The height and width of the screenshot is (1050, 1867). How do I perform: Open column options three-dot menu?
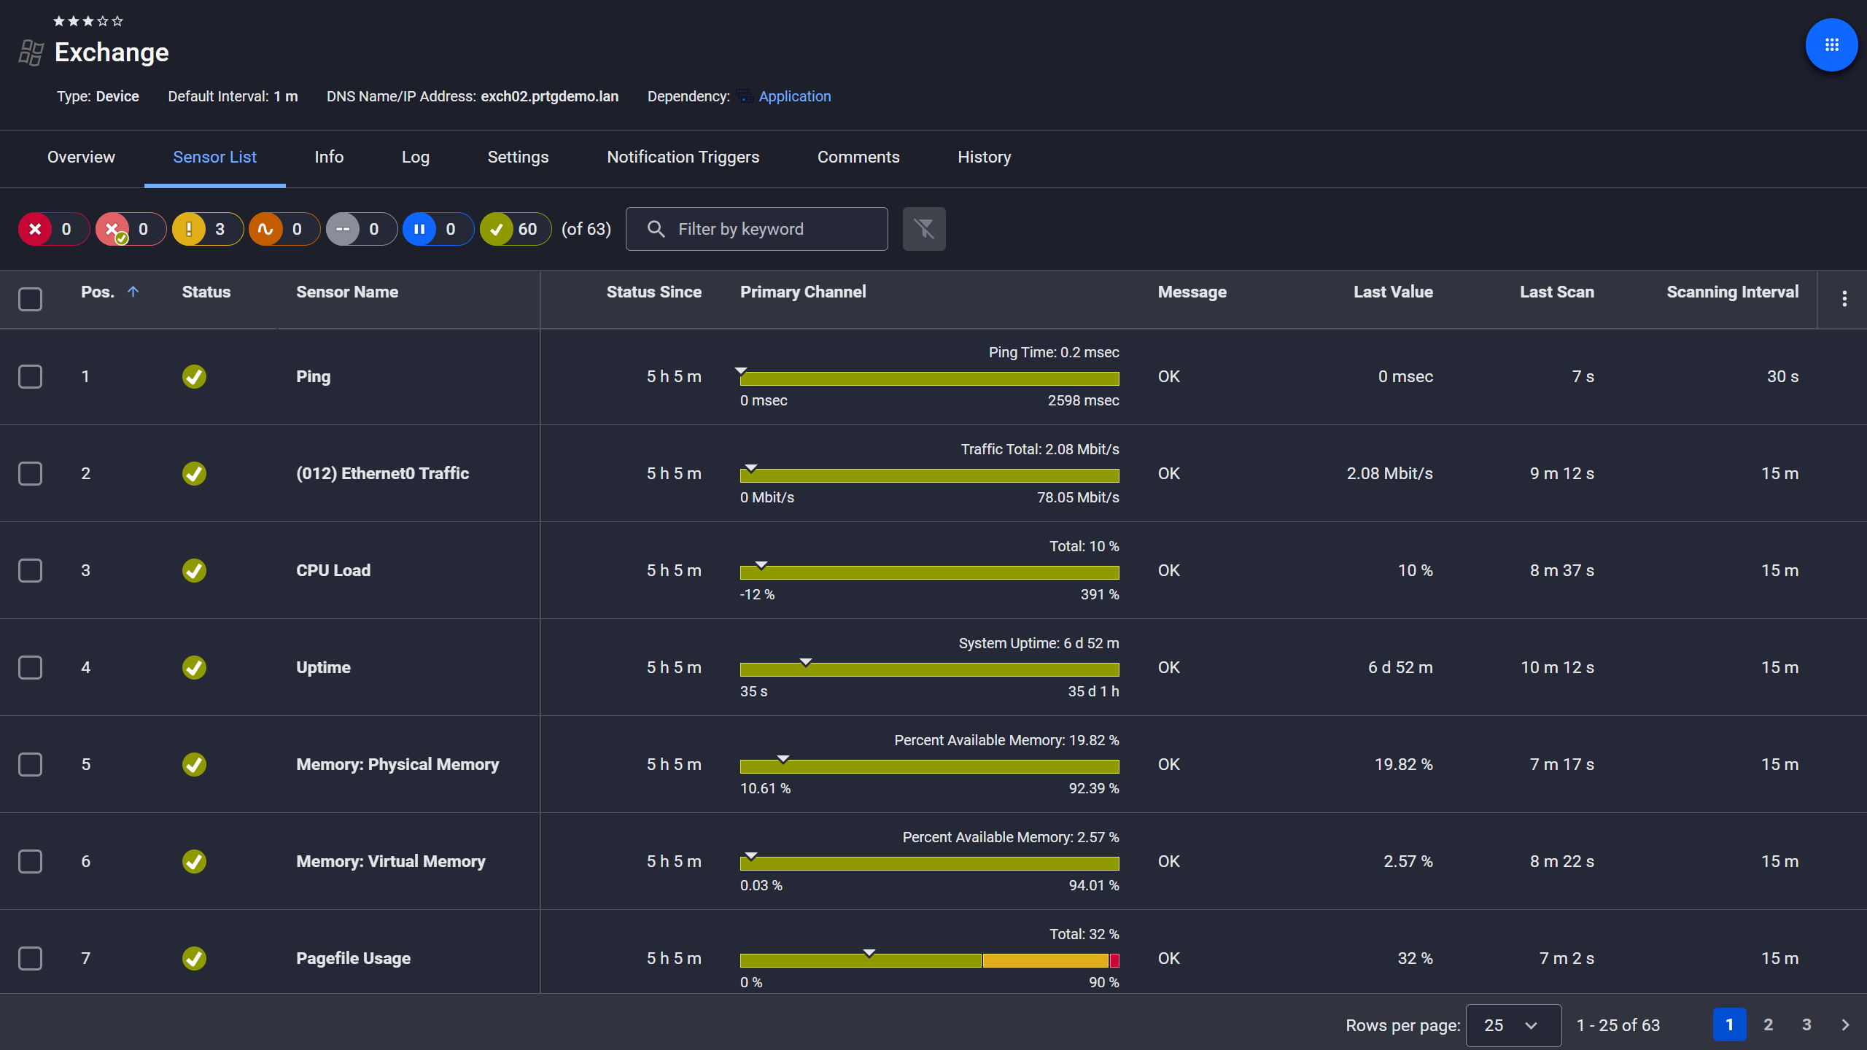coord(1844,299)
